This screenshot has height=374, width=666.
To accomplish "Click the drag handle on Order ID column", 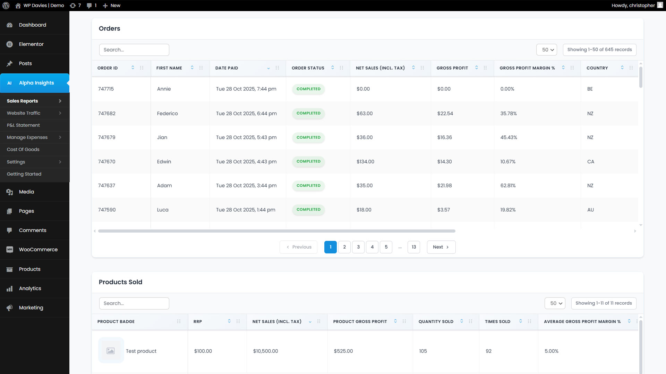I will tap(142, 68).
